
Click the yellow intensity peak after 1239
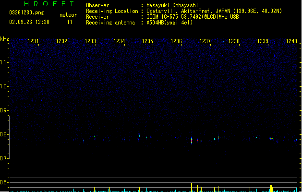(271, 188)
